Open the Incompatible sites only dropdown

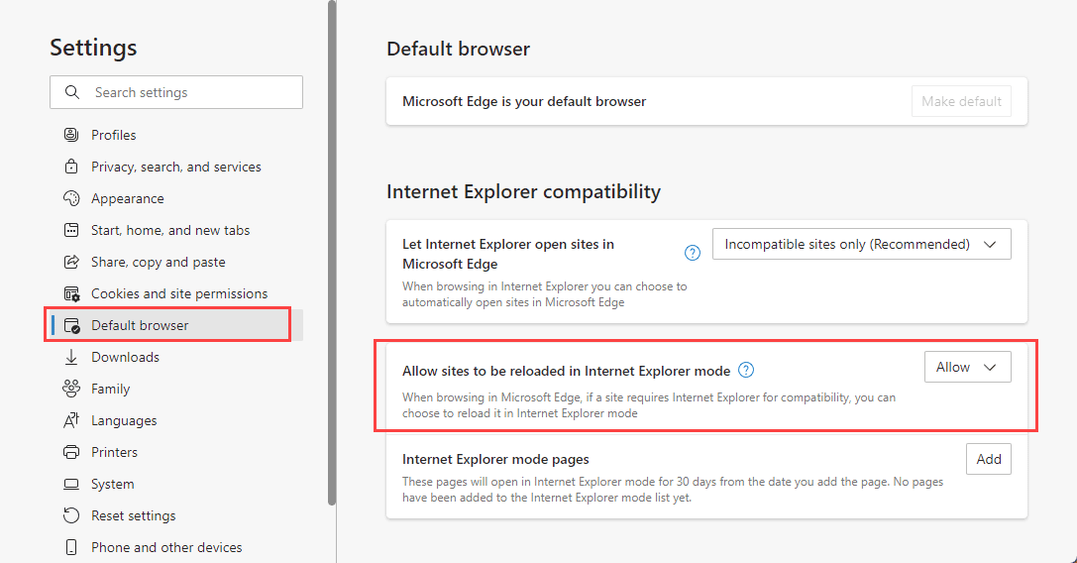tap(861, 244)
